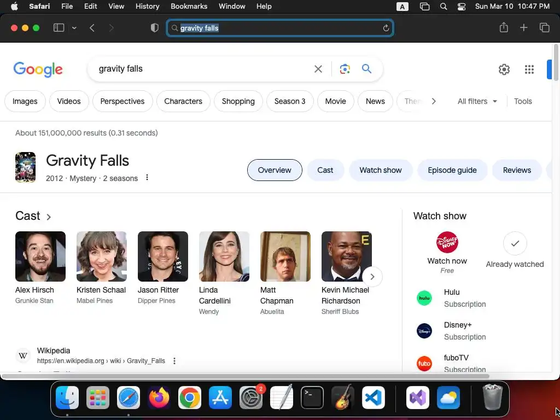
Task: Open the View menu
Action: pyautogui.click(x=116, y=6)
